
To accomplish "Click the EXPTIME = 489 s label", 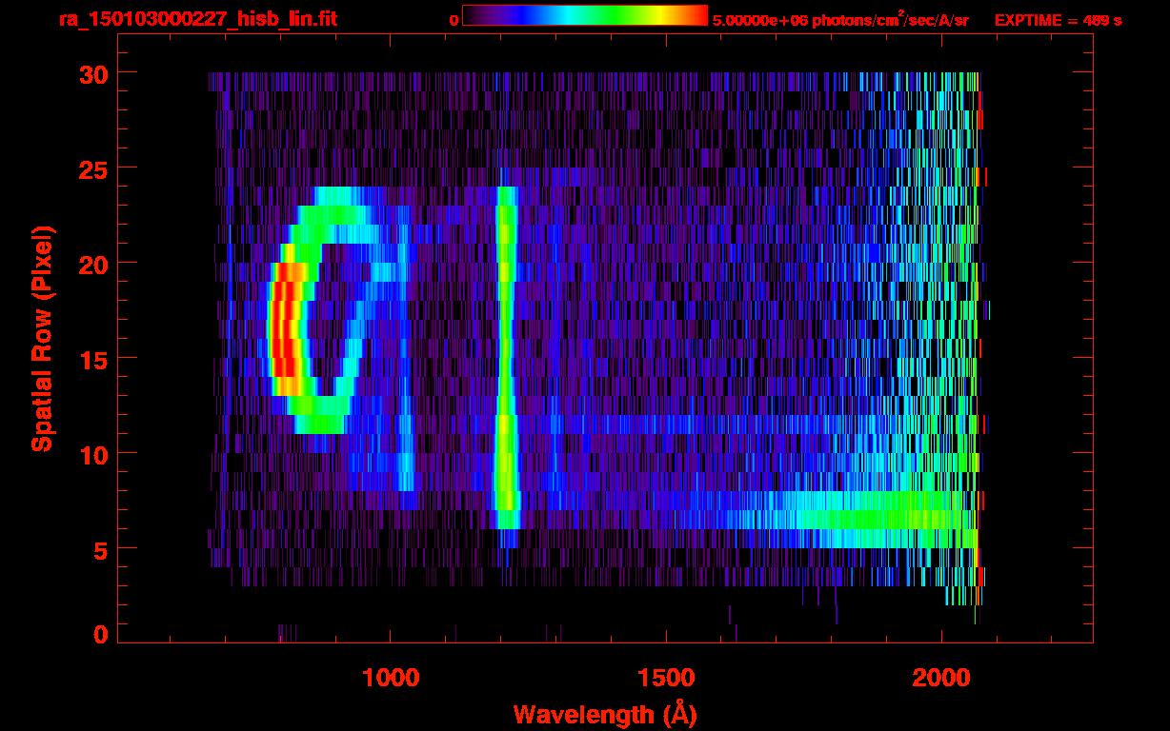I will tap(1058, 20).
